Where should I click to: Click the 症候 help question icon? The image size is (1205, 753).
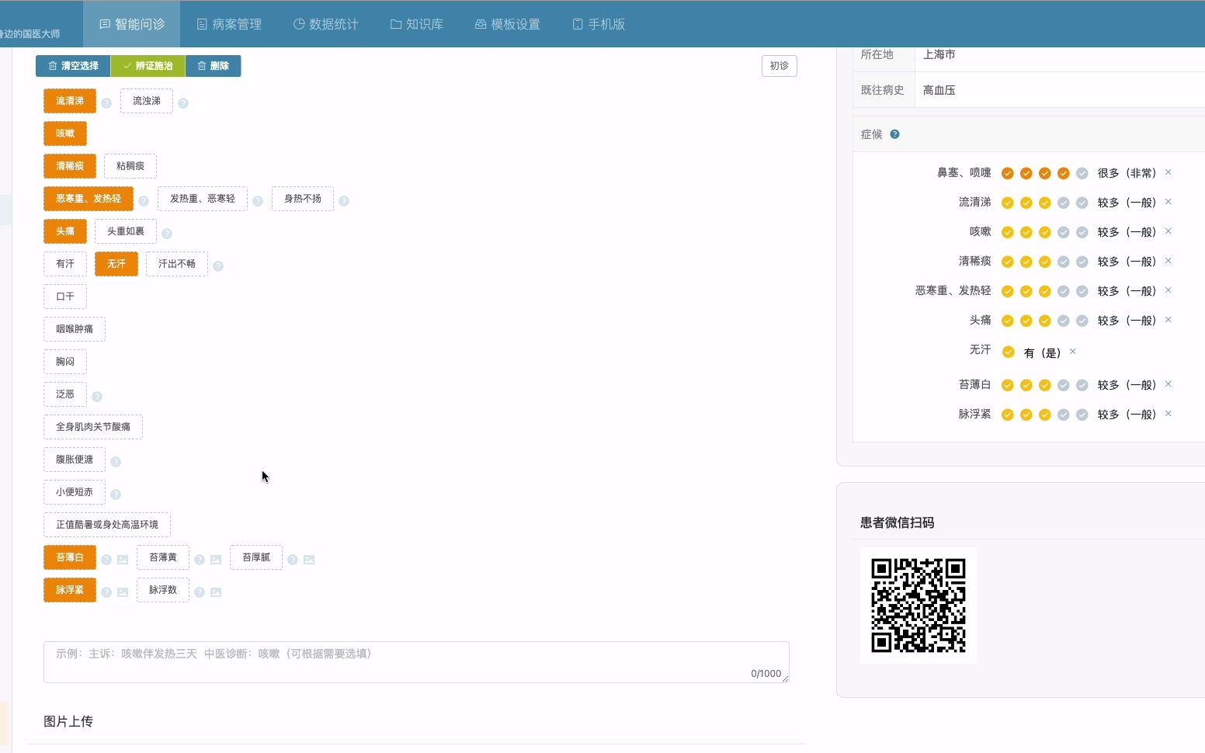(x=894, y=134)
